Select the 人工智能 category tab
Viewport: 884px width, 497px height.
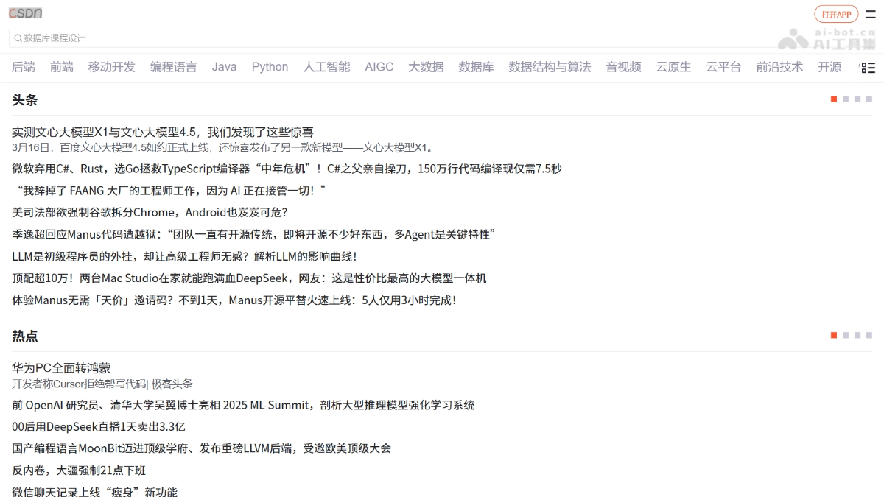[x=327, y=67]
